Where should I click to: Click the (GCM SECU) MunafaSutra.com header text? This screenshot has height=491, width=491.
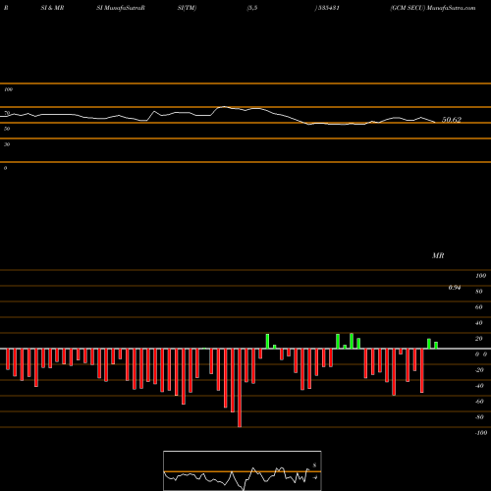click(x=433, y=8)
